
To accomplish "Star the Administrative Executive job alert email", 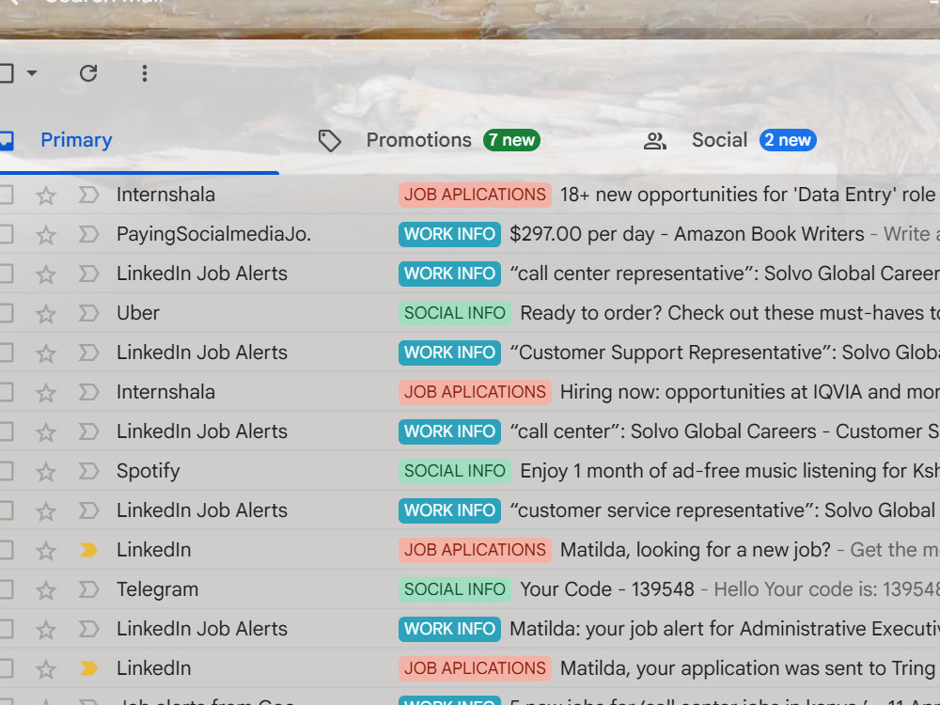I will [x=46, y=630].
